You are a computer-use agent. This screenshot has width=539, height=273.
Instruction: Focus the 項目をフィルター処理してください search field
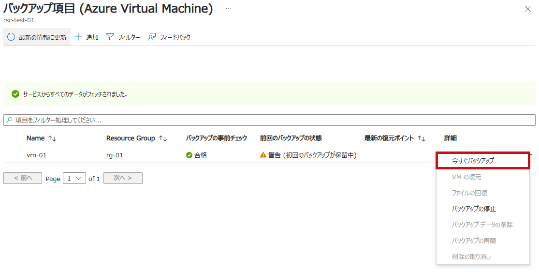click(x=270, y=120)
